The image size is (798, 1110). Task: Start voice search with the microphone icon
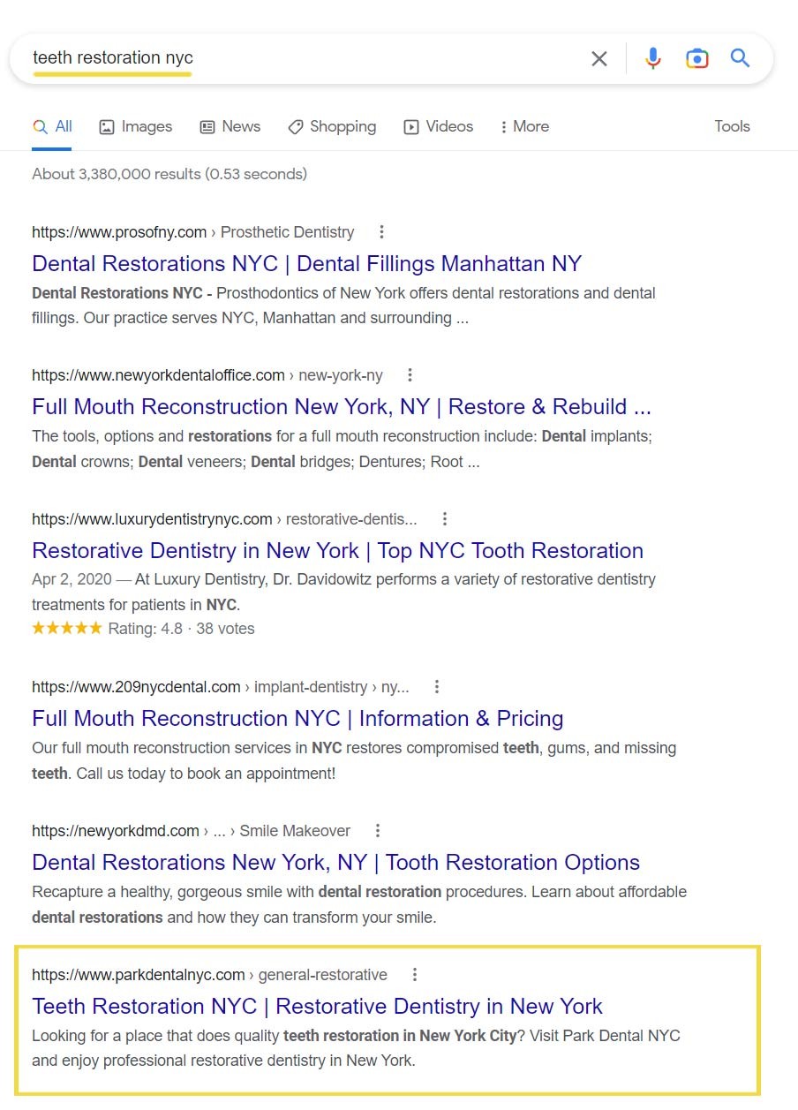point(653,59)
